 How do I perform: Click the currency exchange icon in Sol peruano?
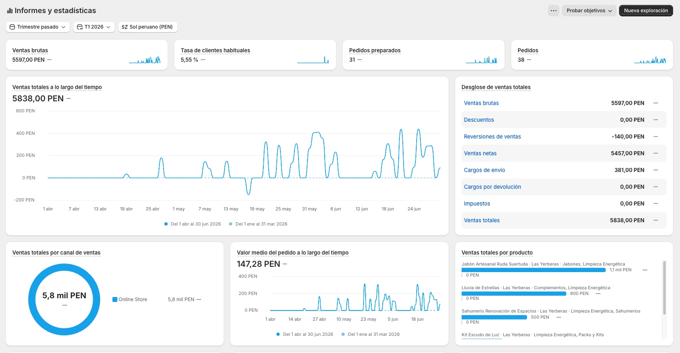(x=125, y=27)
